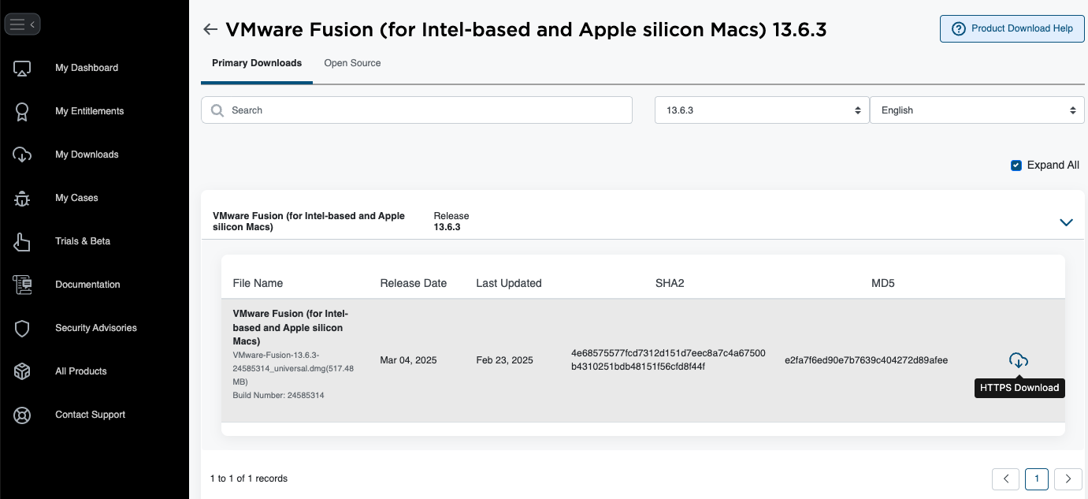Click the back arrow beside page title
Viewport: 1088px width, 499px height.
click(210, 29)
